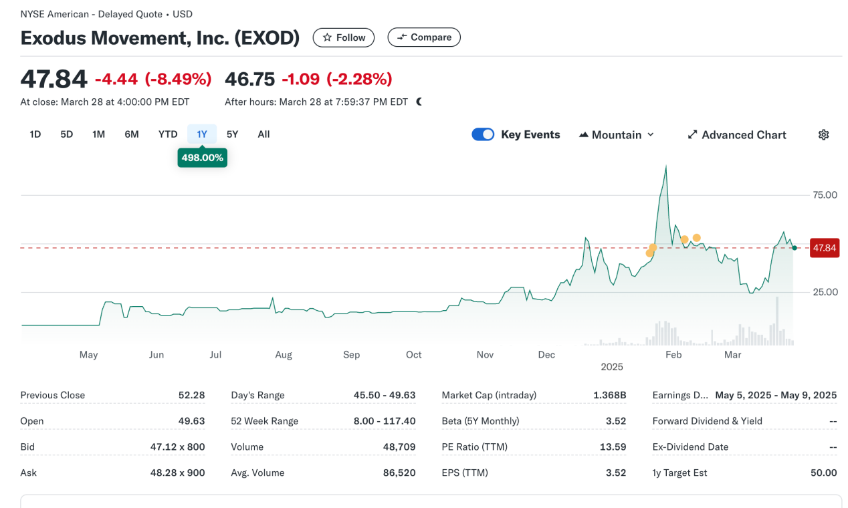The image size is (848, 508).
Task: Click the after-hours moon icon
Action: click(419, 102)
